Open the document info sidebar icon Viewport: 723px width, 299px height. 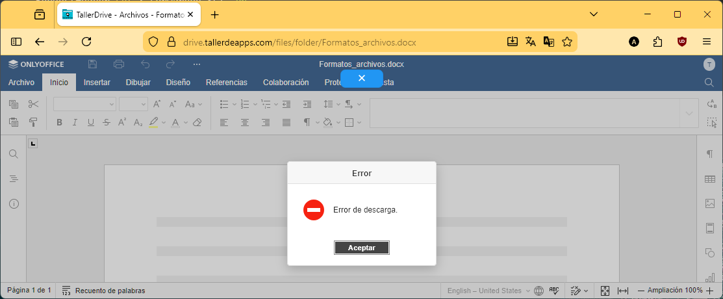[x=14, y=203]
